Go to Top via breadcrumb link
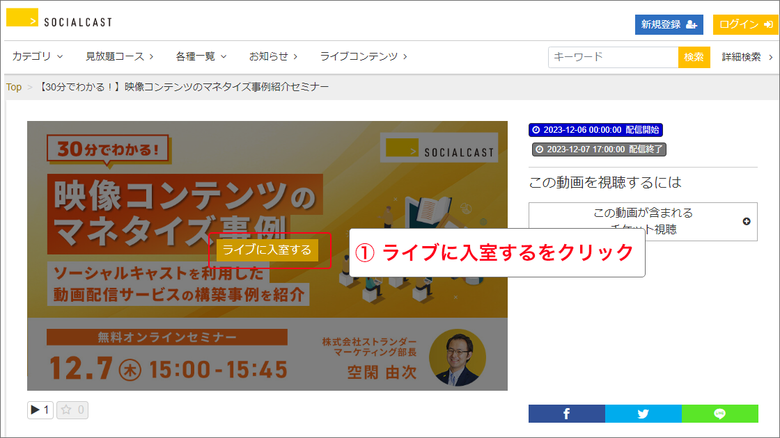The height and width of the screenshot is (438, 780). [14, 87]
